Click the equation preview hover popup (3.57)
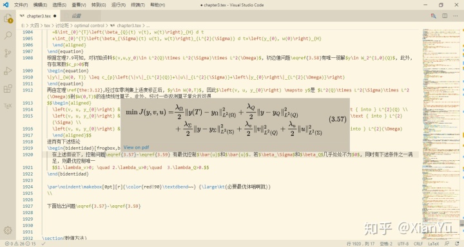The height and width of the screenshot is (247, 464). click(x=235, y=125)
